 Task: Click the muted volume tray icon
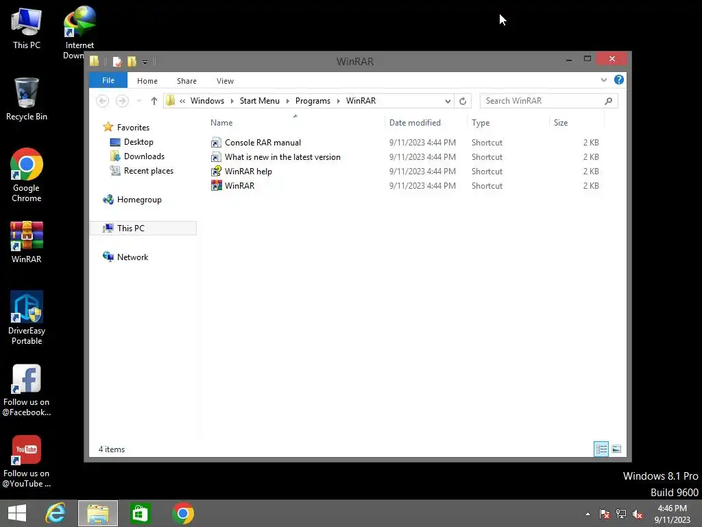point(638,514)
